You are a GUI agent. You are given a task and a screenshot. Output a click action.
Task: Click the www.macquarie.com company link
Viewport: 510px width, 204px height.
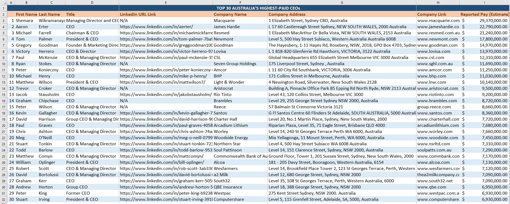point(438,21)
